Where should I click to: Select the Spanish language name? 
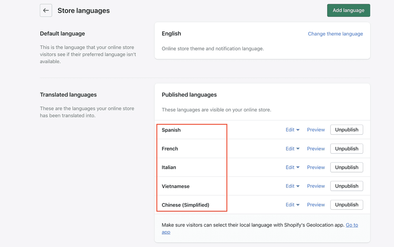[x=171, y=130]
